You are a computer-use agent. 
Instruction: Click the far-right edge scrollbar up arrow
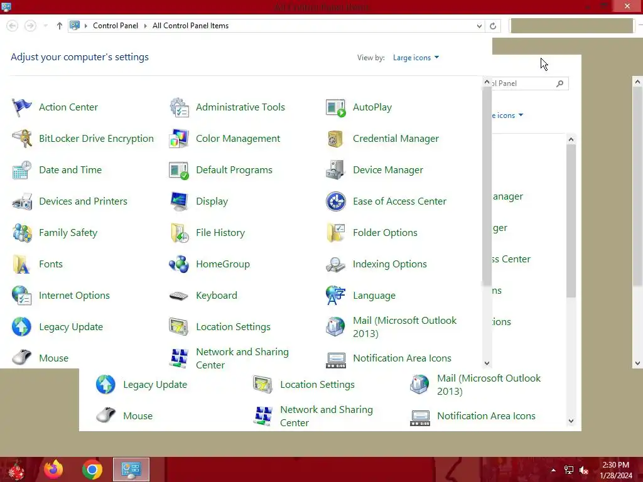tap(637, 82)
